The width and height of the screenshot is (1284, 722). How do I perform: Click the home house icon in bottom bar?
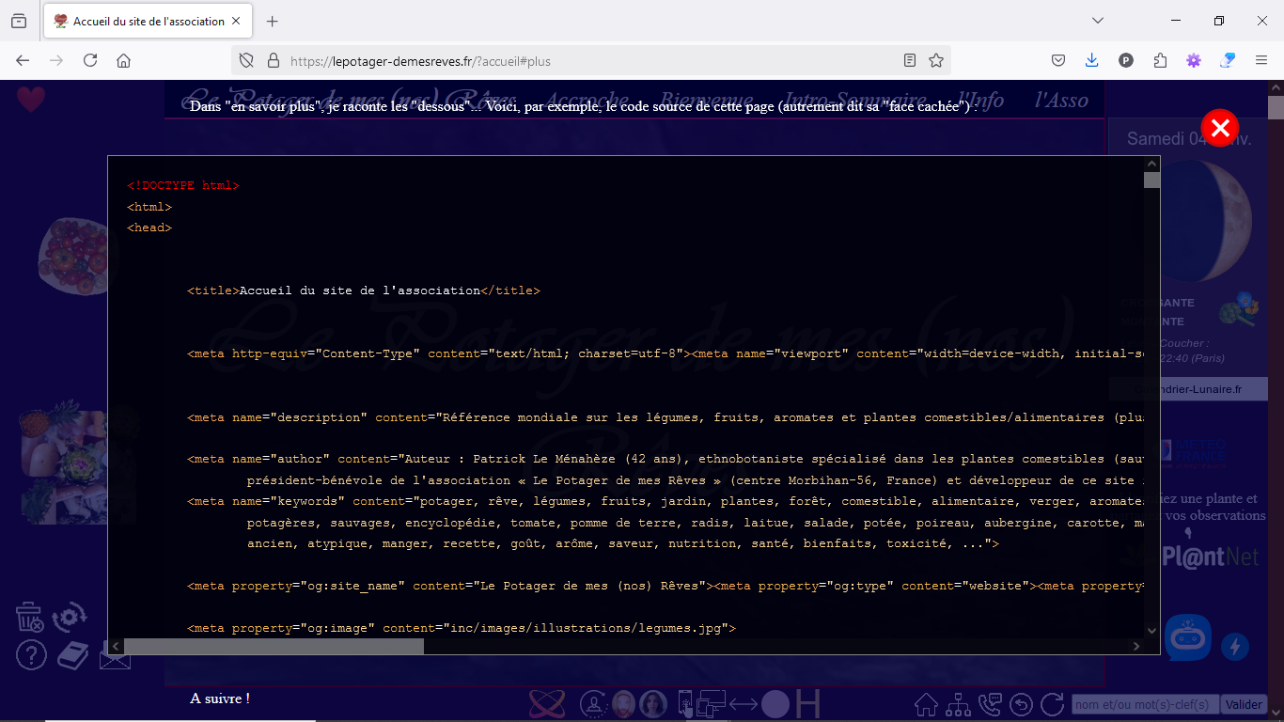[927, 704]
